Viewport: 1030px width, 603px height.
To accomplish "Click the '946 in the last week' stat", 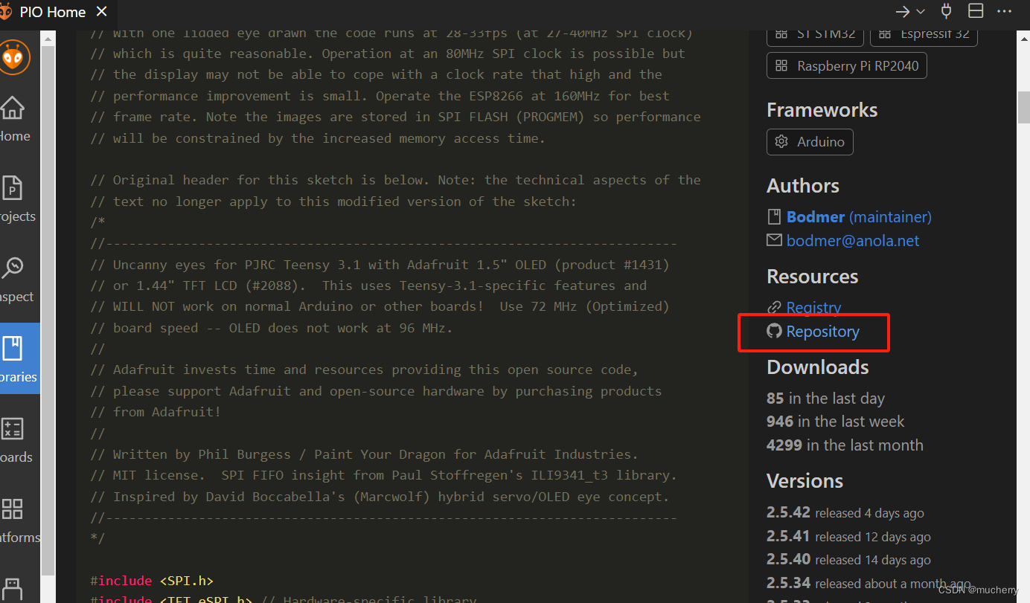I will (x=835, y=422).
